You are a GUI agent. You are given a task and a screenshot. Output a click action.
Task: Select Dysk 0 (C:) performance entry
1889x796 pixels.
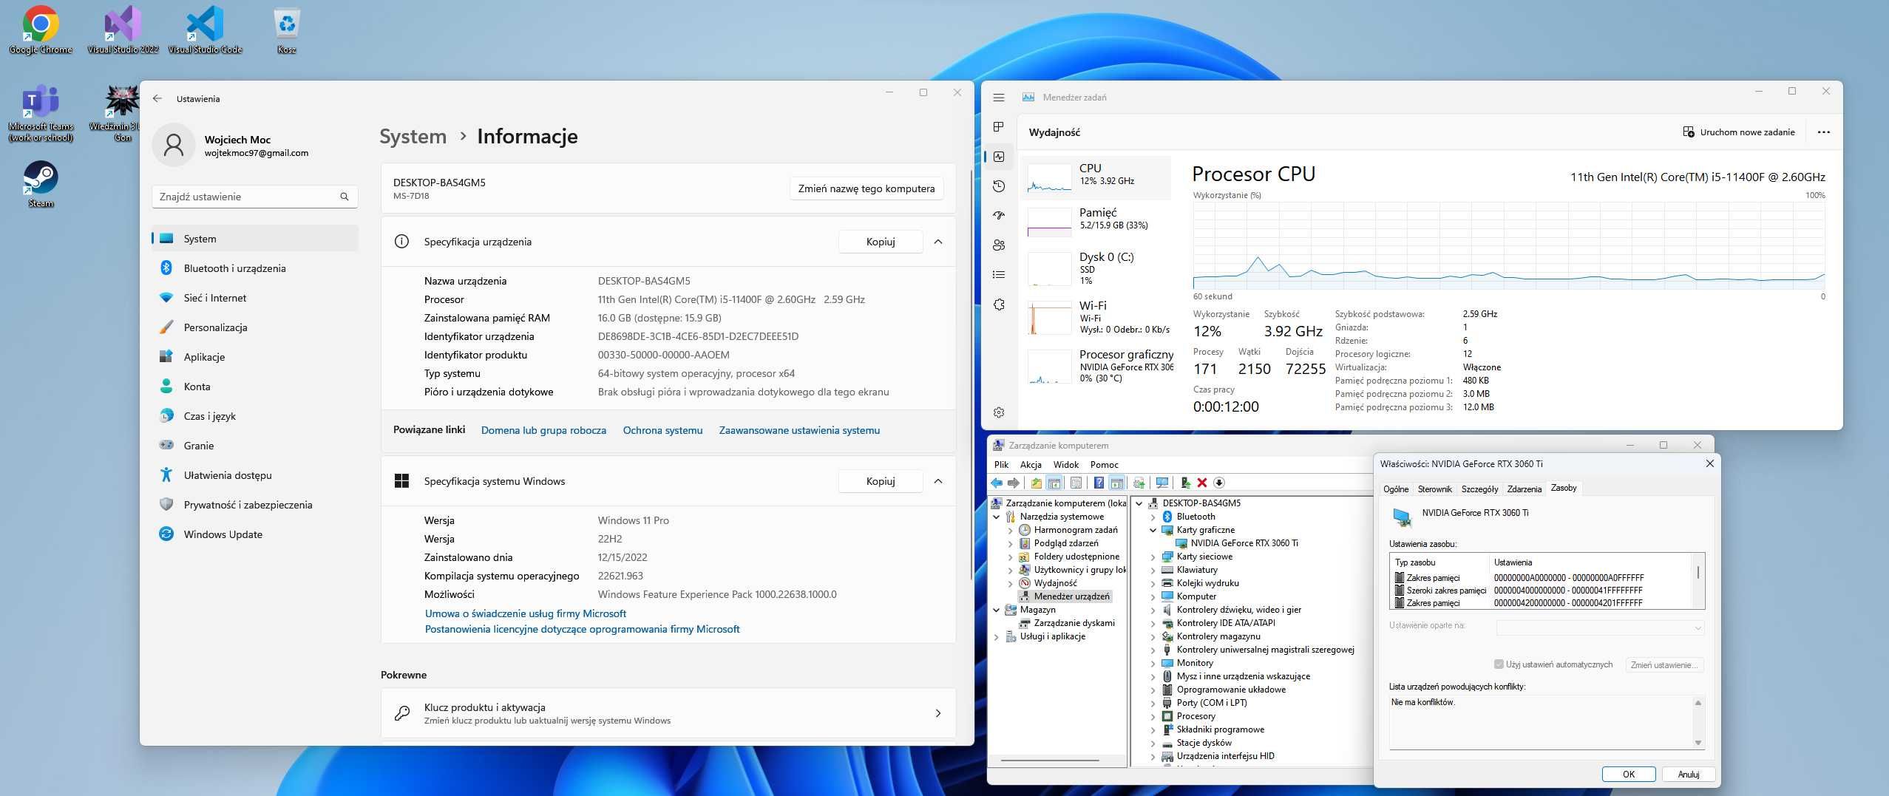(x=1097, y=269)
